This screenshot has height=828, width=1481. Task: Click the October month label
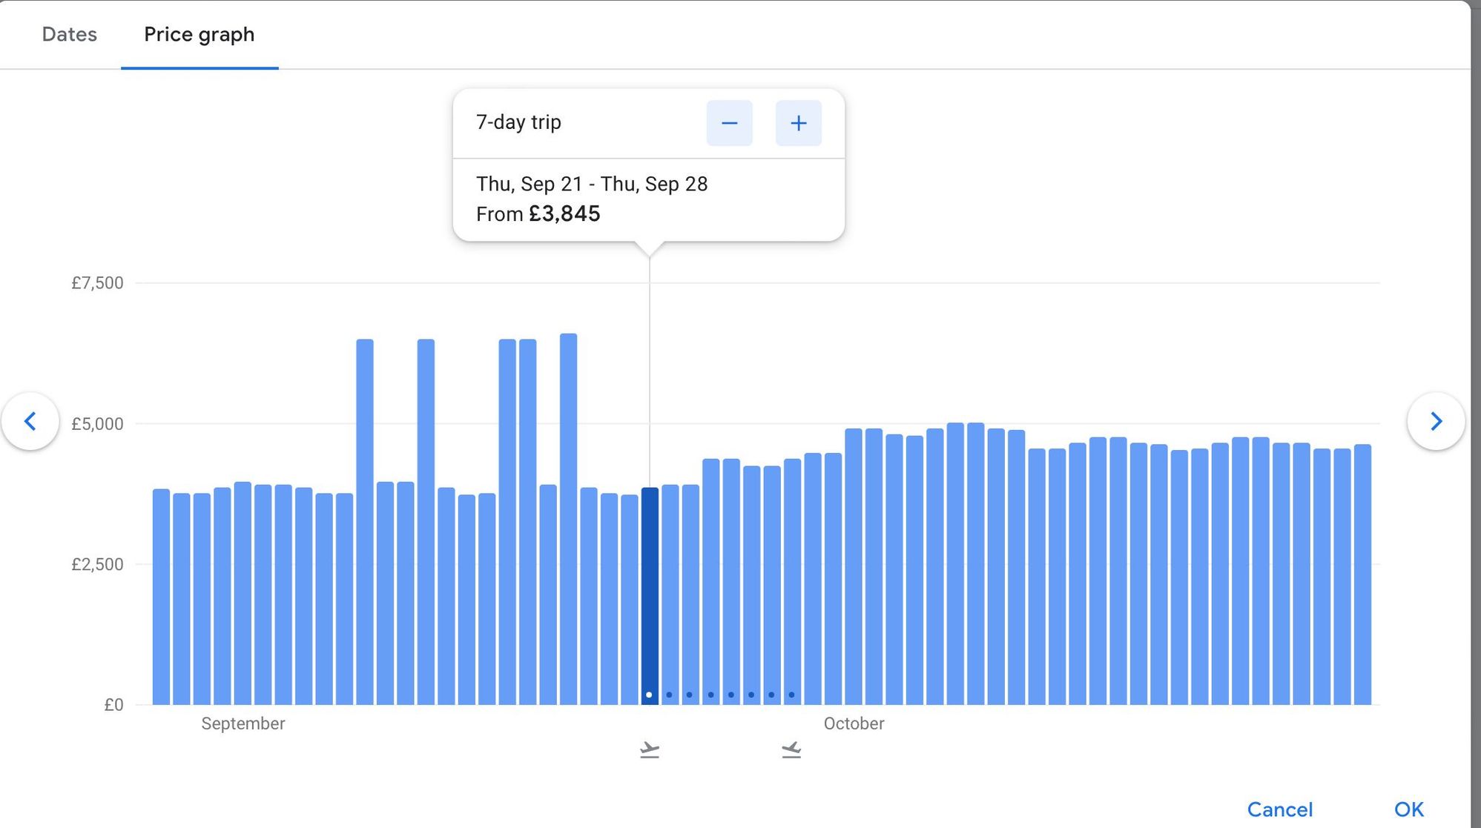point(854,723)
